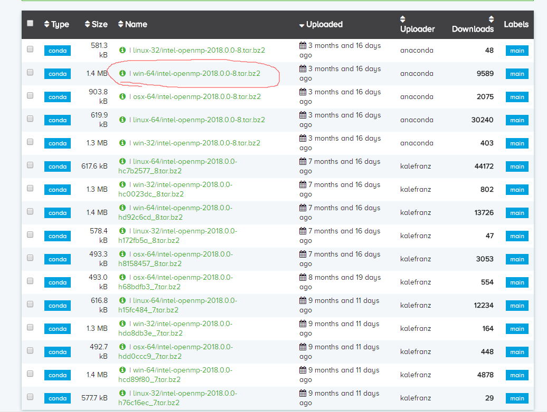Image resolution: width=547 pixels, height=412 pixels.
Task: Tick the select-all checkbox in the table header
Action: [30, 23]
